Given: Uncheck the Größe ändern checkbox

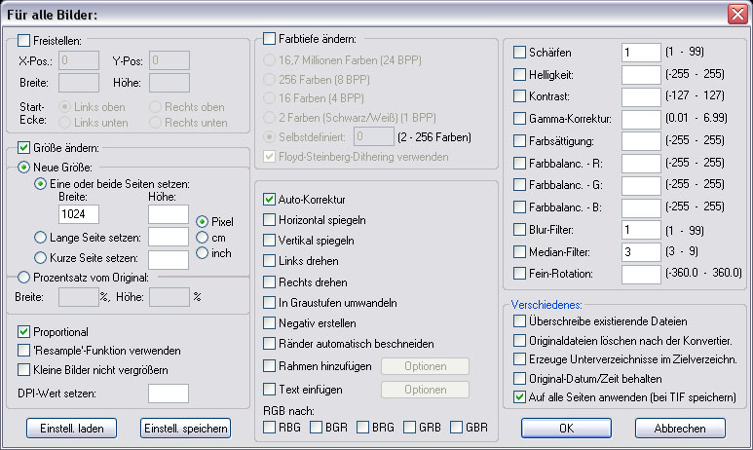Looking at the screenshot, I should 24,148.
